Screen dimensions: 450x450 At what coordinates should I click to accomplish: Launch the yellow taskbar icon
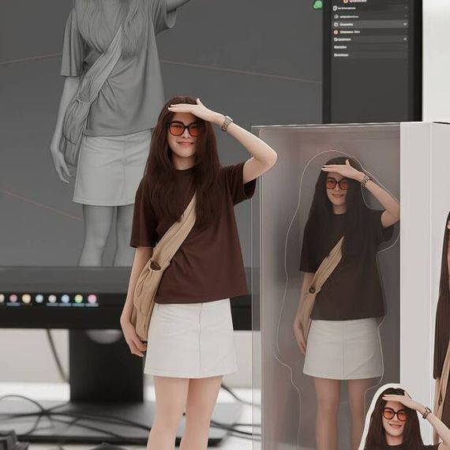pyautogui.click(x=26, y=298)
